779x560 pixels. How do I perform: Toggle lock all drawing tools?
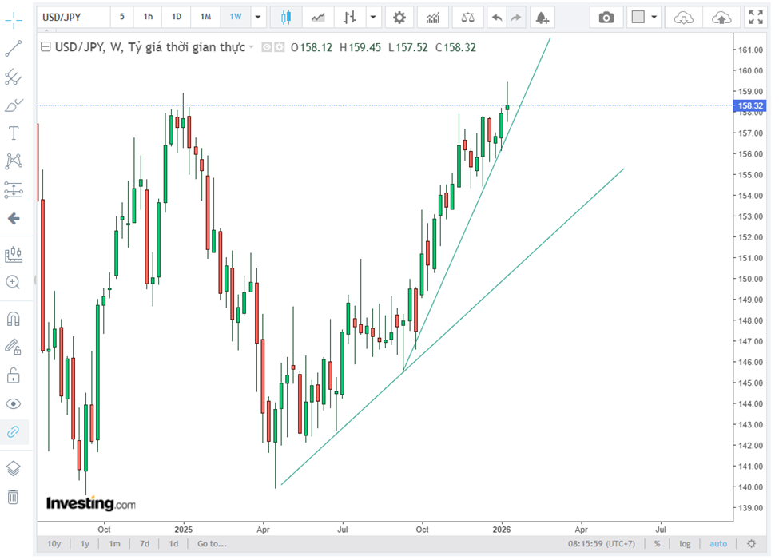coord(14,375)
